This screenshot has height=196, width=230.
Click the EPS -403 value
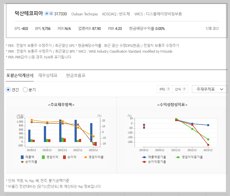pos(21,29)
